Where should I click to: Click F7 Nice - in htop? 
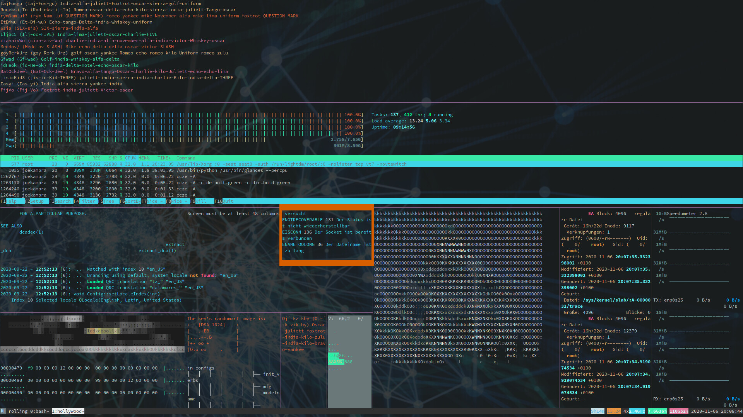tap(153, 201)
